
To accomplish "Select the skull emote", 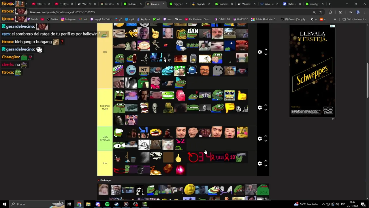I will coord(155,108).
